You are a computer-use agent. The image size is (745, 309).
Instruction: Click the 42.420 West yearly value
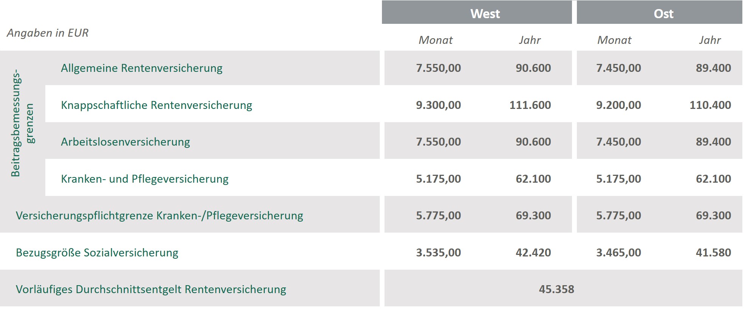(x=533, y=253)
